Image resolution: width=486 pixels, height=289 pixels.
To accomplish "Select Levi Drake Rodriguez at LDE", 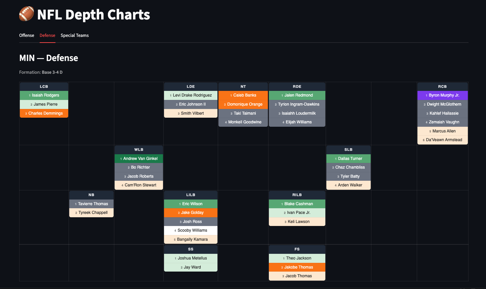I will (x=191, y=95).
